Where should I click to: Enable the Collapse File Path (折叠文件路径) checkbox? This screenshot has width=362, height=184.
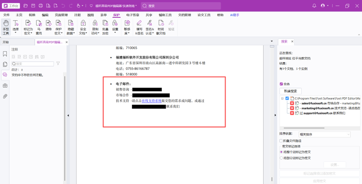pos(281,141)
